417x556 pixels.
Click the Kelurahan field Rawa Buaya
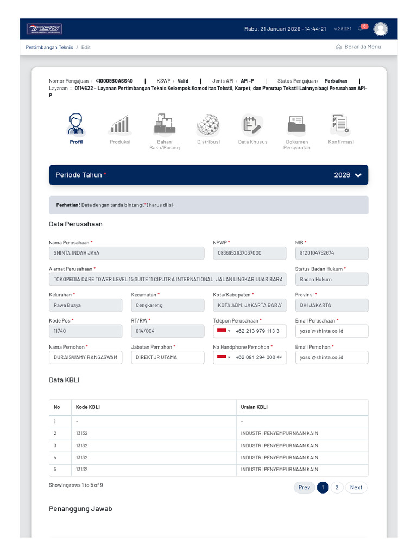coord(85,305)
